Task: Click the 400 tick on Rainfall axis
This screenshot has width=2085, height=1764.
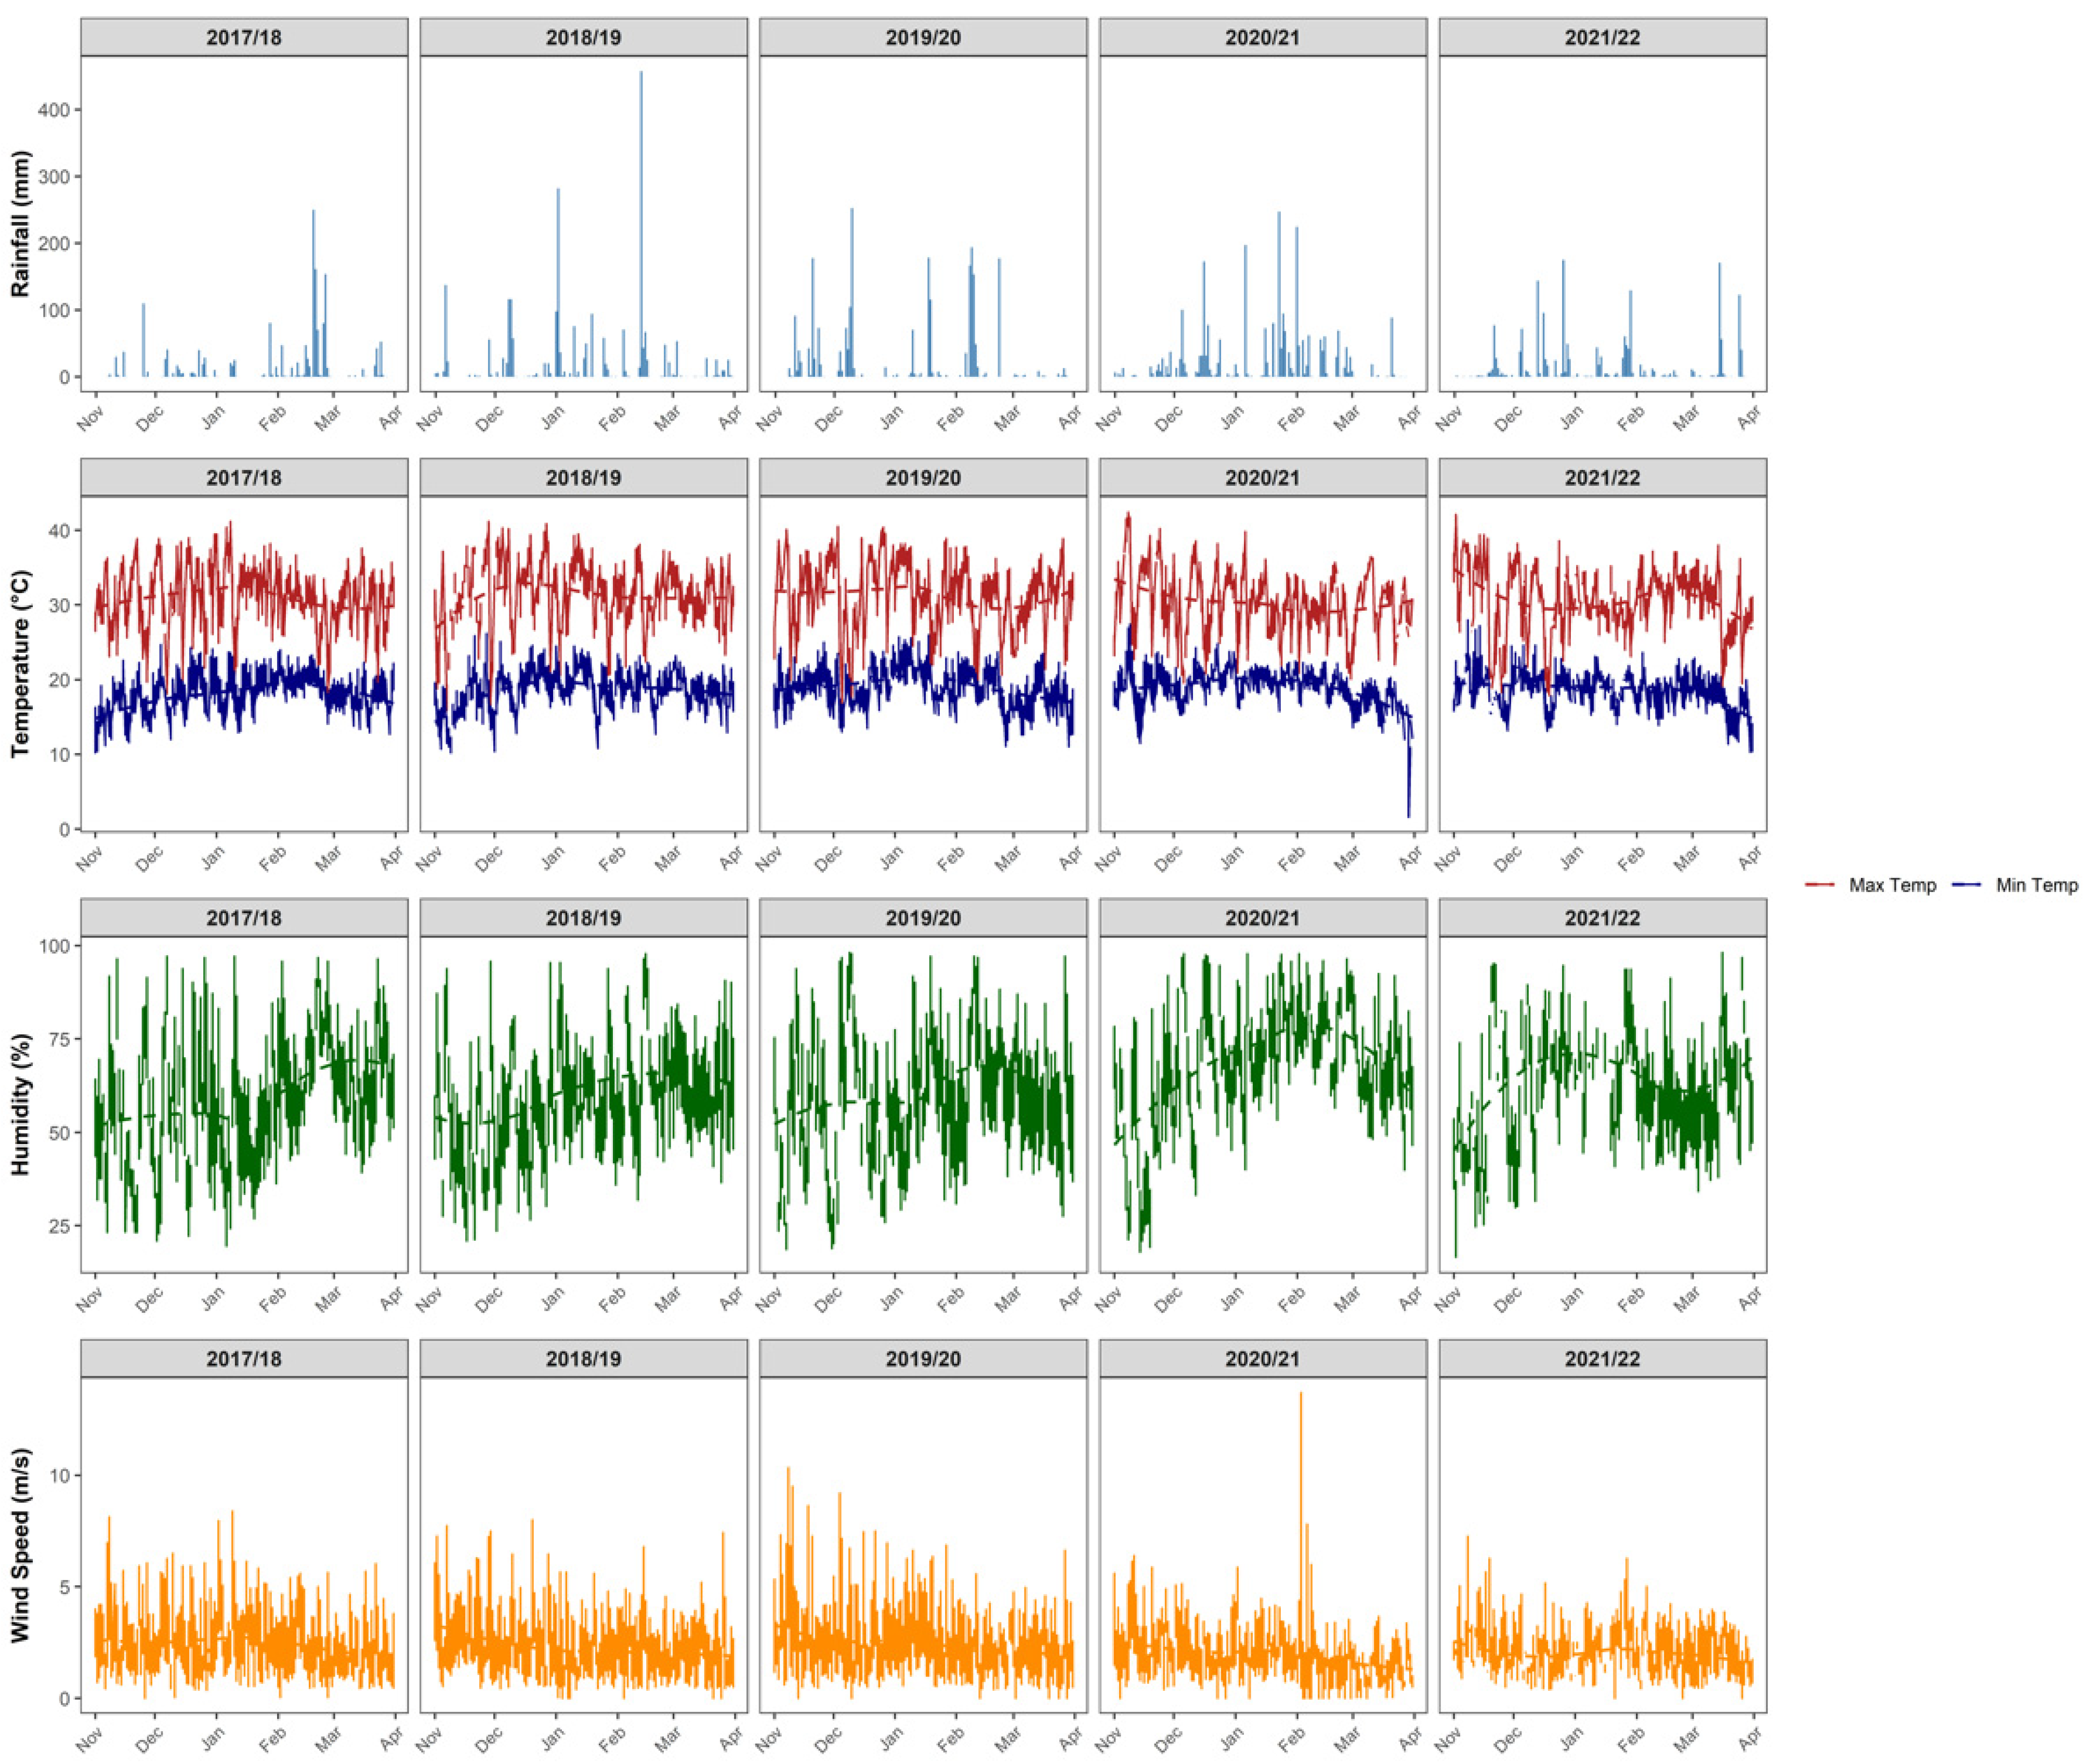Action: click(x=54, y=109)
